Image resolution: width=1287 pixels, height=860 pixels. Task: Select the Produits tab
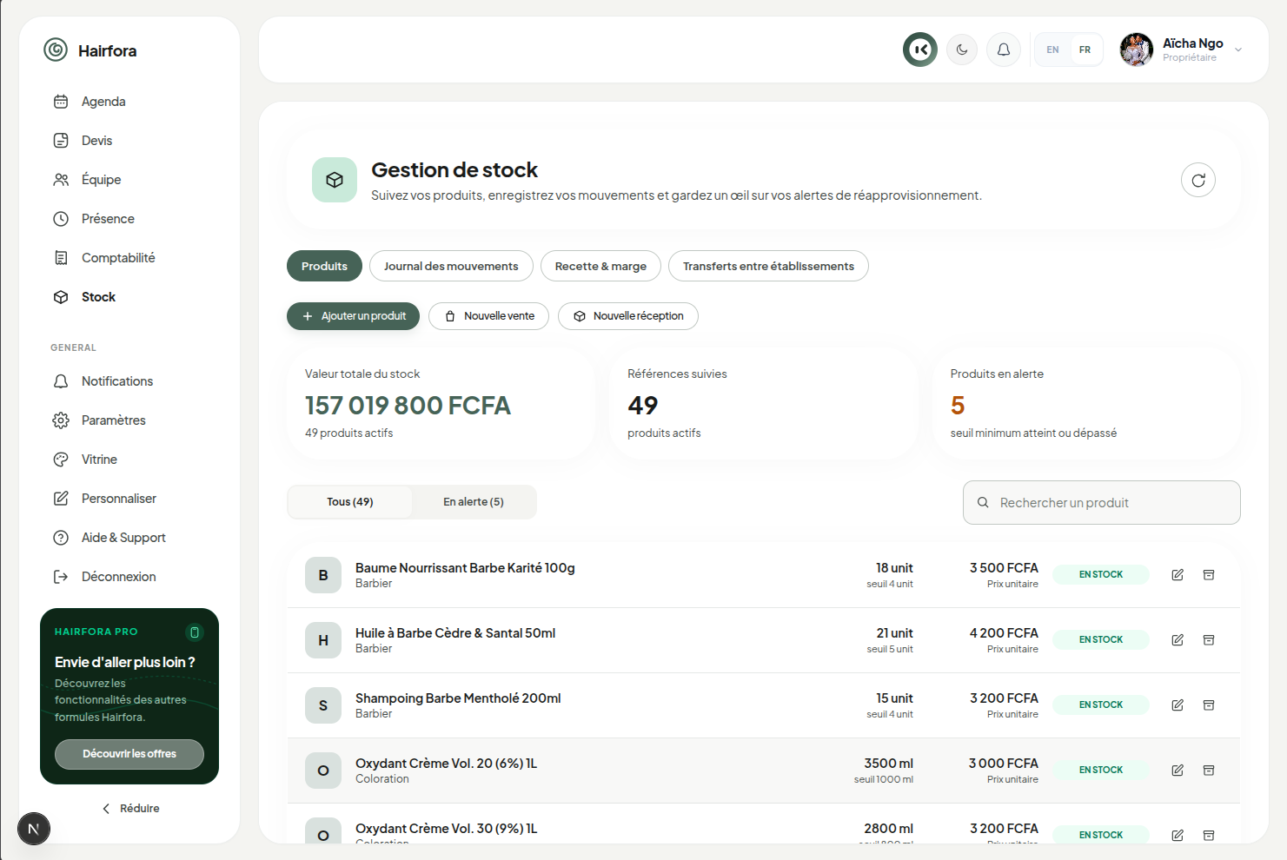tap(324, 266)
